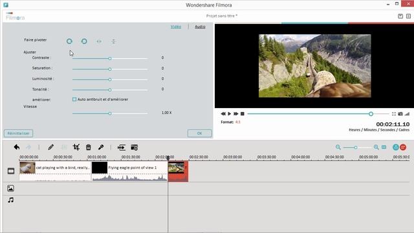Image resolution: width=414 pixels, height=233 pixels.
Task: Select the cat playing with a bird clip
Action: pos(55,171)
